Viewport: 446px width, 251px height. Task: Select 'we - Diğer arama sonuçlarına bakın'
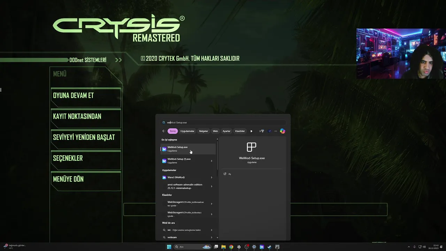188,230
